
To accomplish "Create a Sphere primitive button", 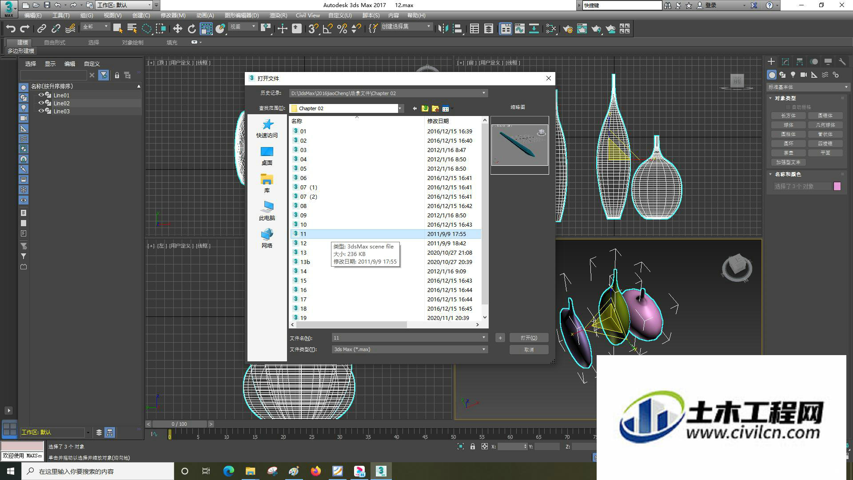I will [789, 125].
